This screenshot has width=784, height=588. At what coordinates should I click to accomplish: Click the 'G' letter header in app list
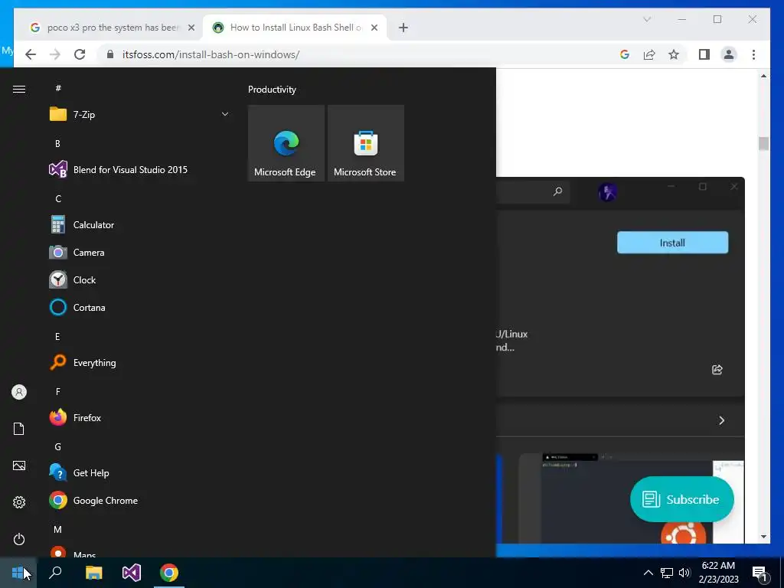[58, 447]
